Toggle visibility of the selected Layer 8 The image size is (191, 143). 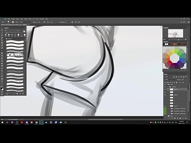[165, 89]
